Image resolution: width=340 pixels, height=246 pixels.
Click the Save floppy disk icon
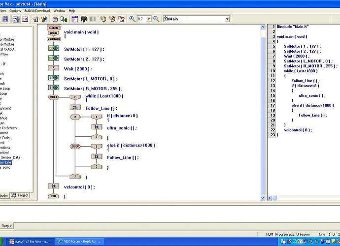point(5,19)
